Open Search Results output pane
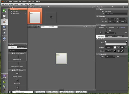 [51, 92]
